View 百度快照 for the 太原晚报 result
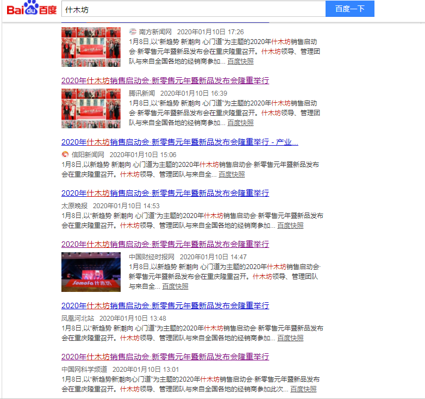This screenshot has height=399, width=425. tap(290, 226)
